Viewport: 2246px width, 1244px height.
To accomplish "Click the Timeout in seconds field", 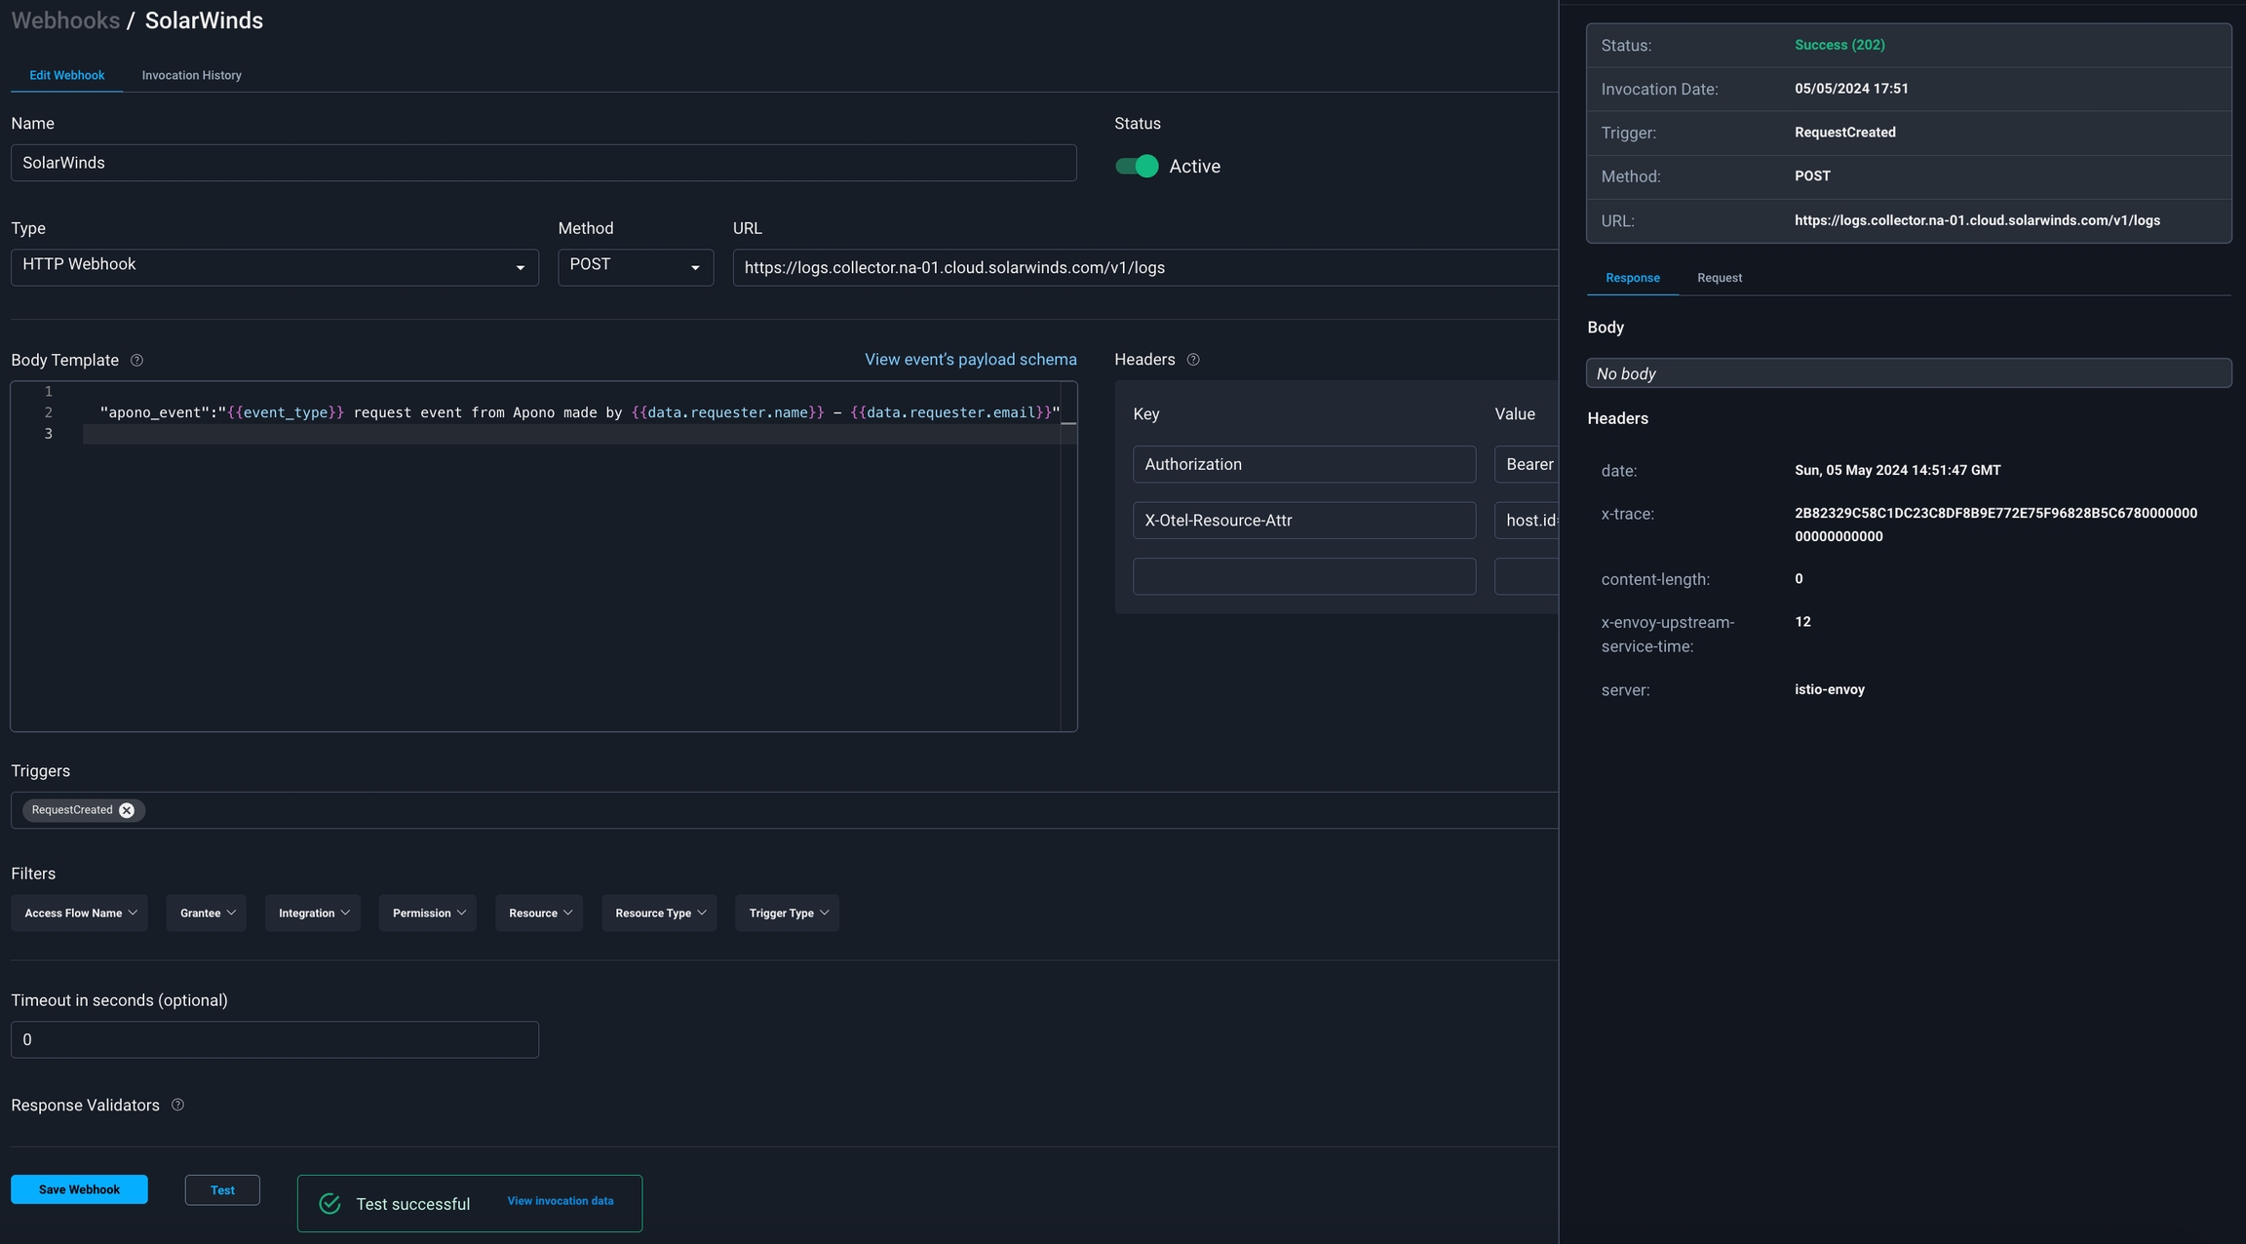I will pos(275,1039).
